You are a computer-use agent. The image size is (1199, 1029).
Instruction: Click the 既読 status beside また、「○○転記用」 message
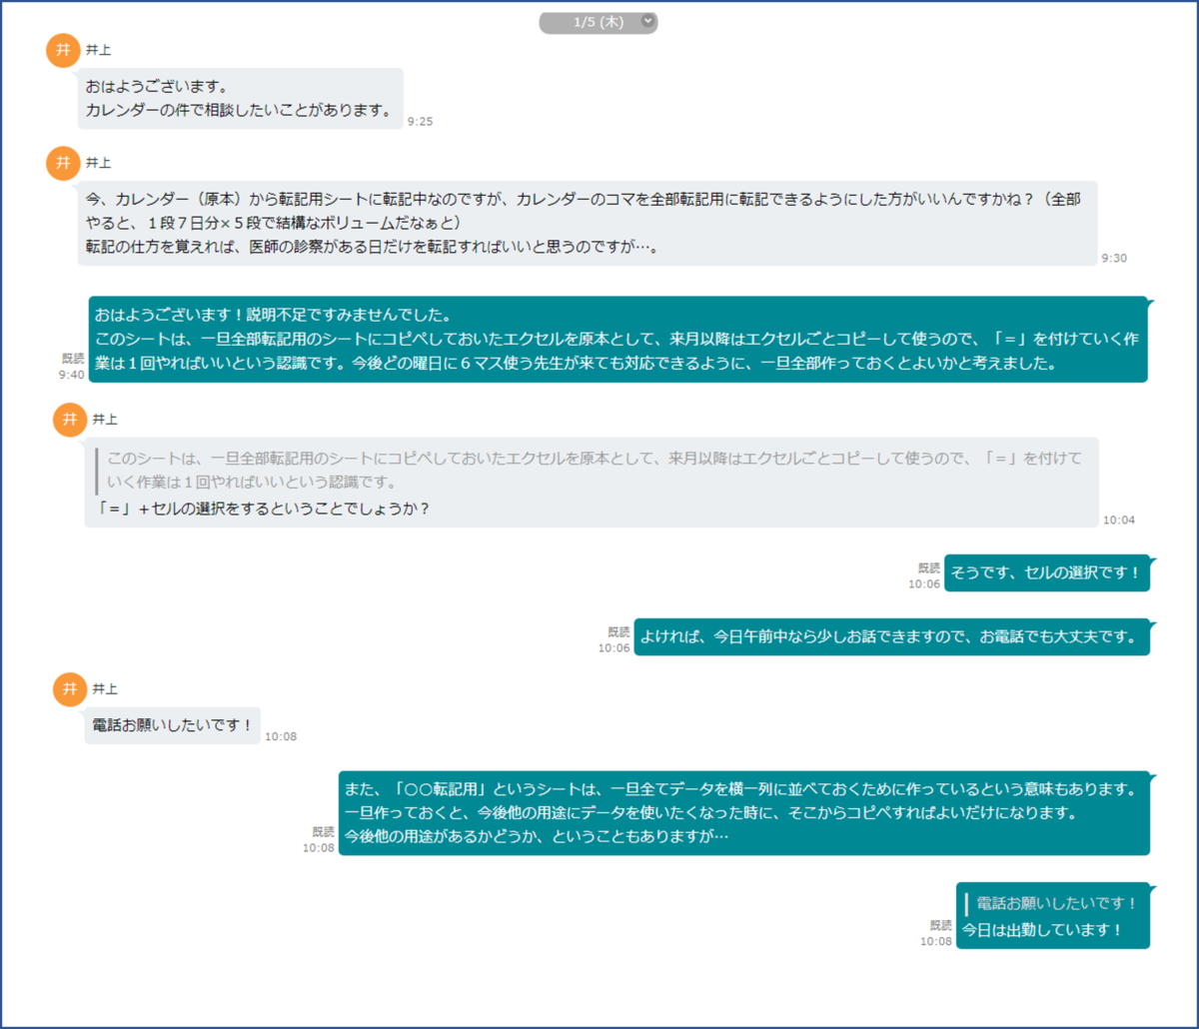coord(323,831)
